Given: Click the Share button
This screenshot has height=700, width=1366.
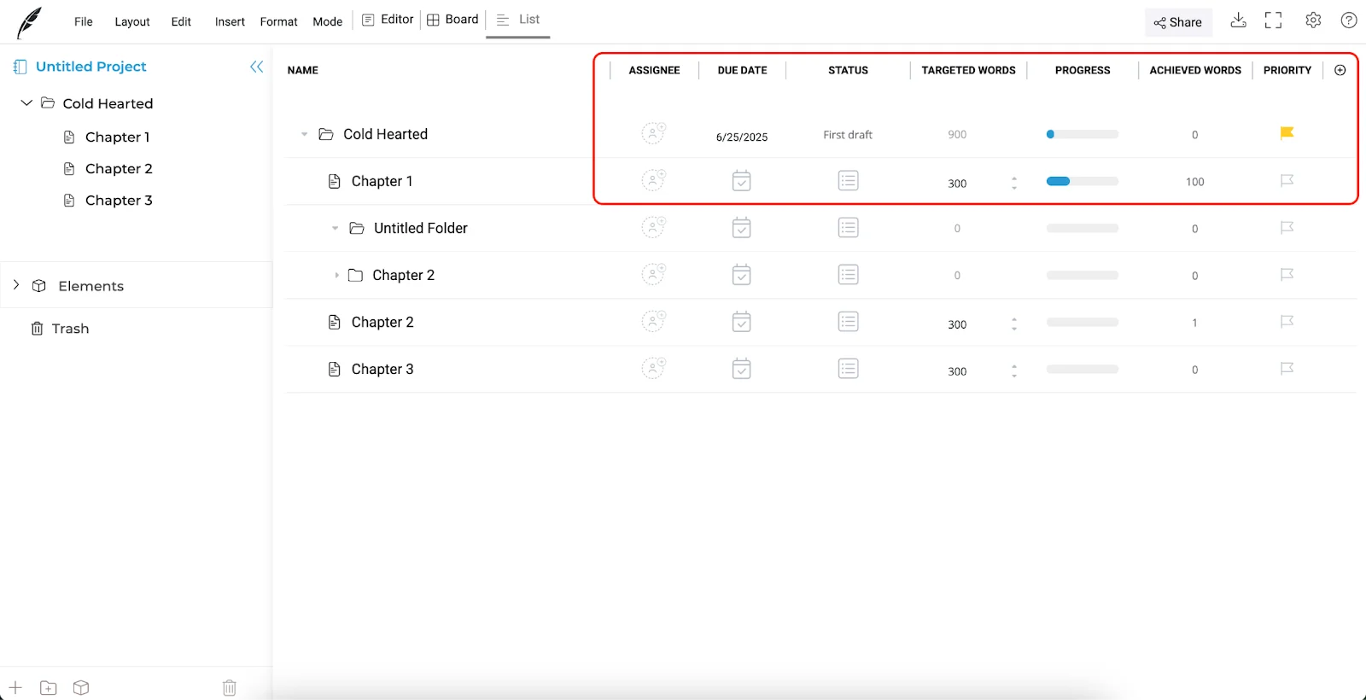Looking at the screenshot, I should pyautogui.click(x=1178, y=23).
